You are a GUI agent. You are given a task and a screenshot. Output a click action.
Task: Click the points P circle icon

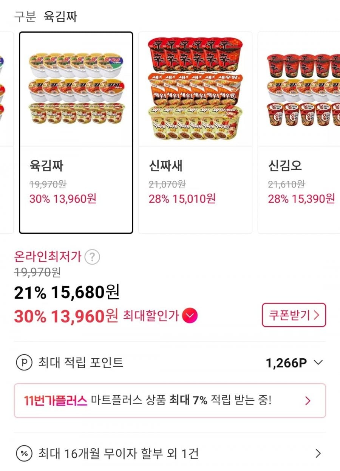tap(24, 363)
